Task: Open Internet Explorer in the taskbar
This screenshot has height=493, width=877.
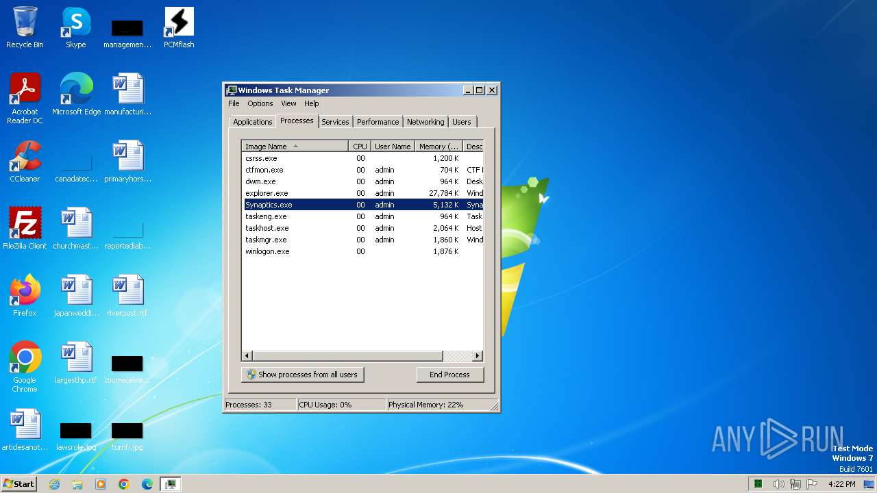Action: coord(54,484)
